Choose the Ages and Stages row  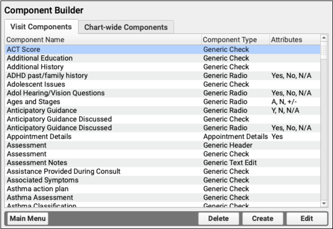103,102
